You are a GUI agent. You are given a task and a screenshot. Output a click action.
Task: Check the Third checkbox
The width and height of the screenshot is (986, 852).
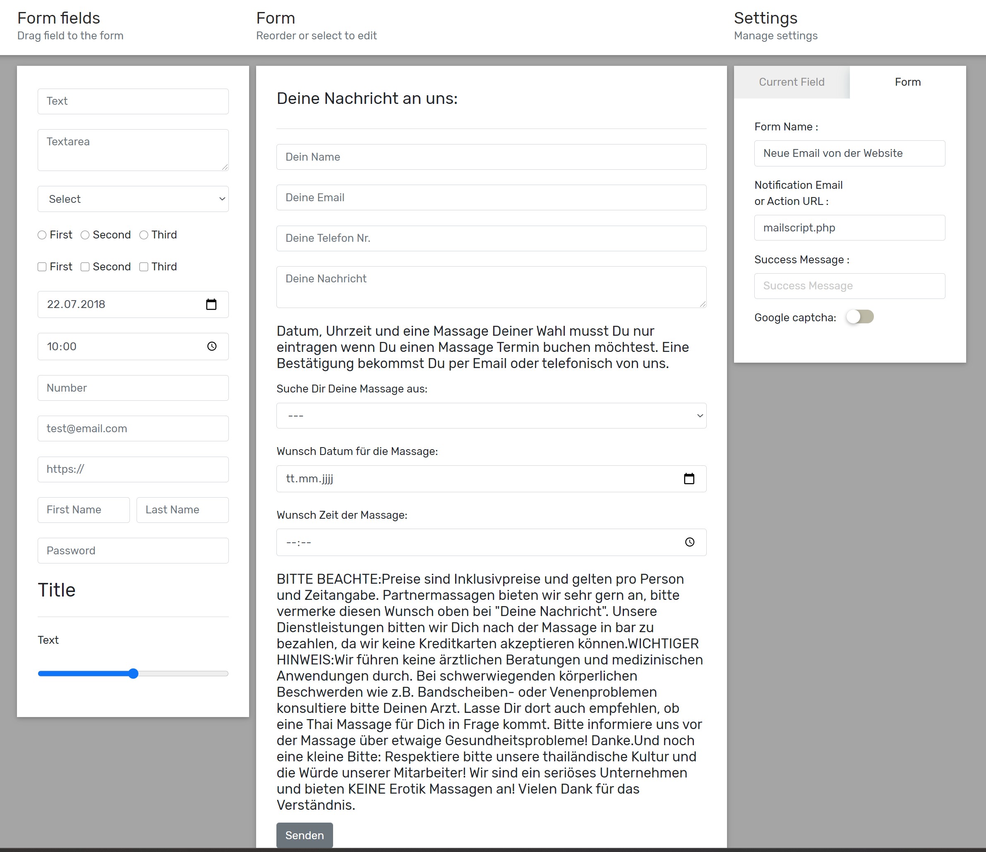[144, 267]
